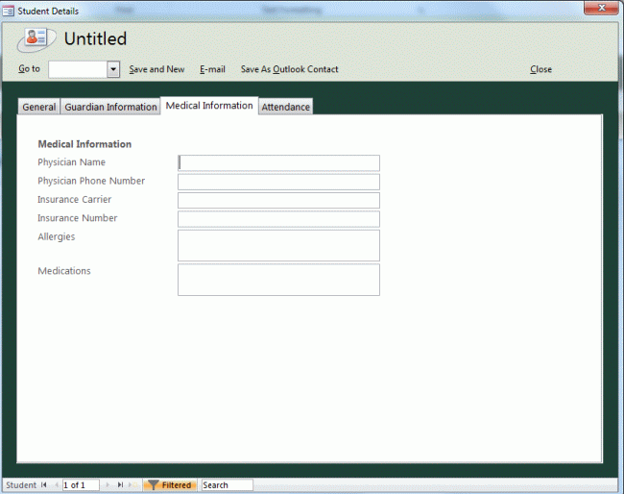Viewport: 624px width, 494px height.
Task: Click the new record navigation icon
Action: [x=132, y=484]
